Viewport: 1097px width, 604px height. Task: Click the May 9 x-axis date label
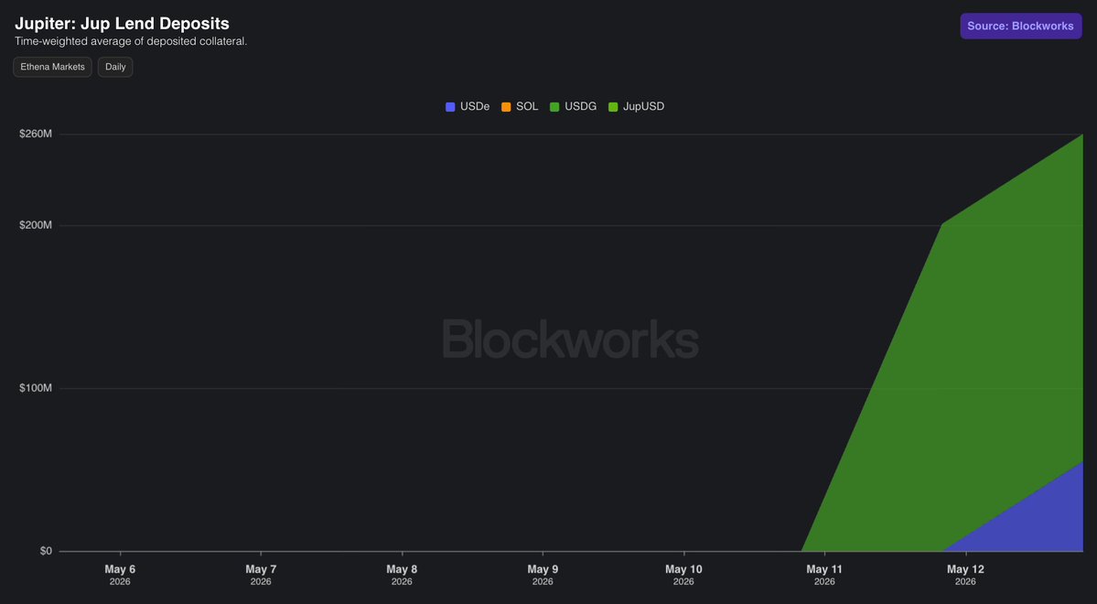[543, 575]
